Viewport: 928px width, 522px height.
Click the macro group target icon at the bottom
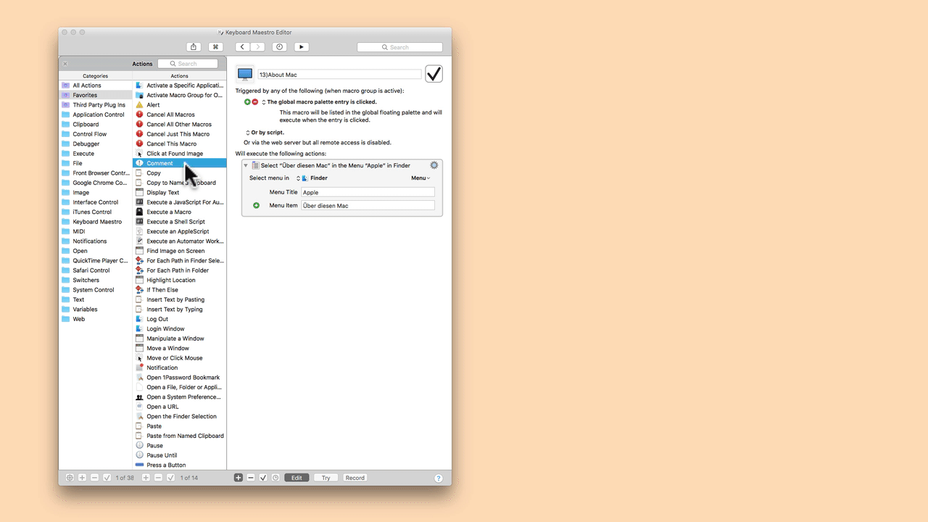click(x=70, y=478)
